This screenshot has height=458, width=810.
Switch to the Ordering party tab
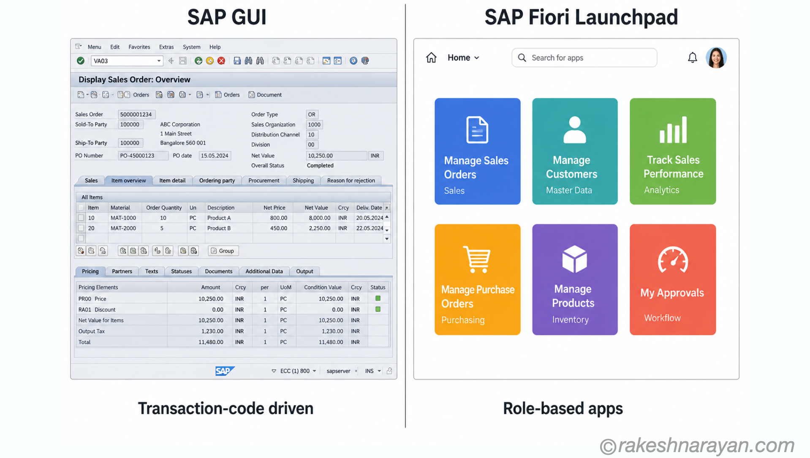(217, 180)
